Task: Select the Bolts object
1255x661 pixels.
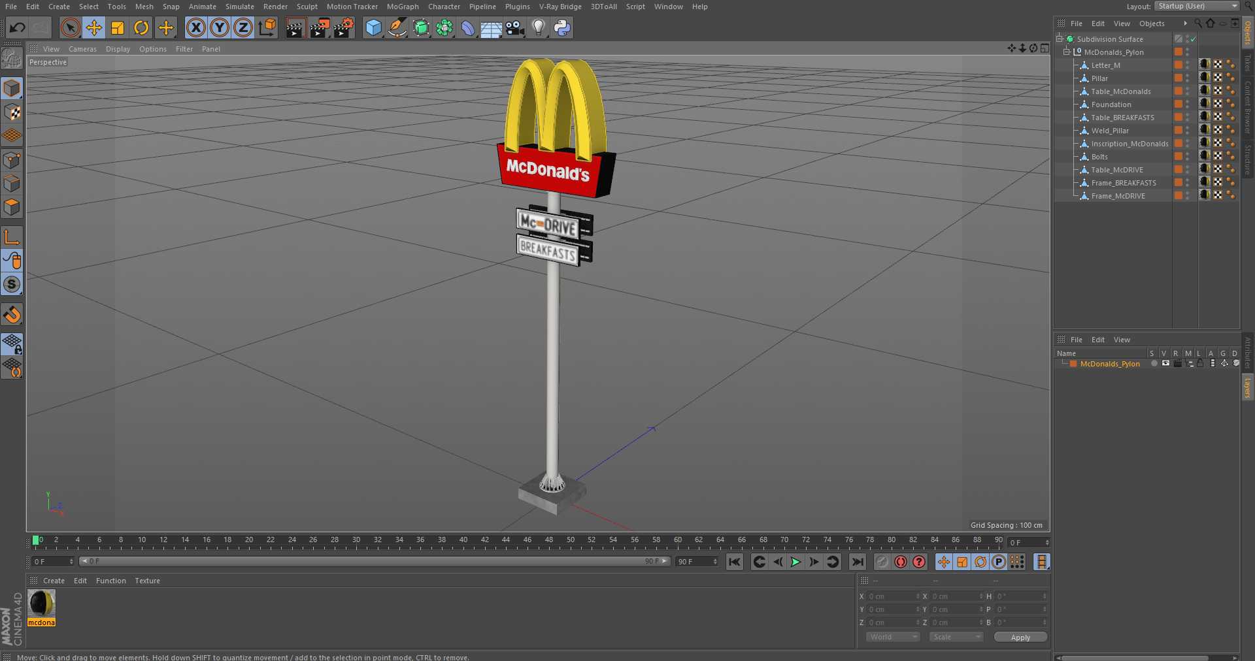Action: pyautogui.click(x=1099, y=157)
